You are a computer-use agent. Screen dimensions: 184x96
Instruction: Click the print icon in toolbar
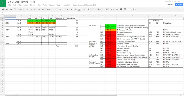[3, 9]
